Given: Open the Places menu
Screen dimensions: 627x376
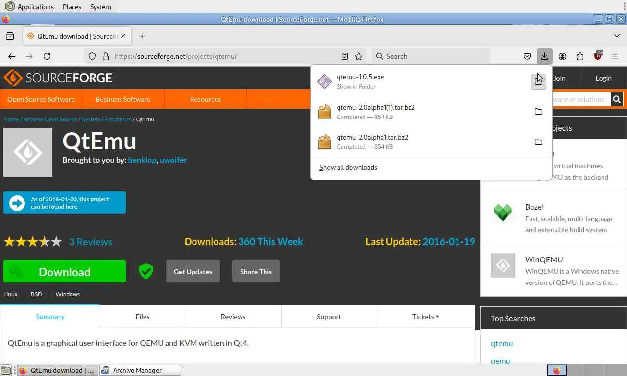Looking at the screenshot, I should click(72, 7).
